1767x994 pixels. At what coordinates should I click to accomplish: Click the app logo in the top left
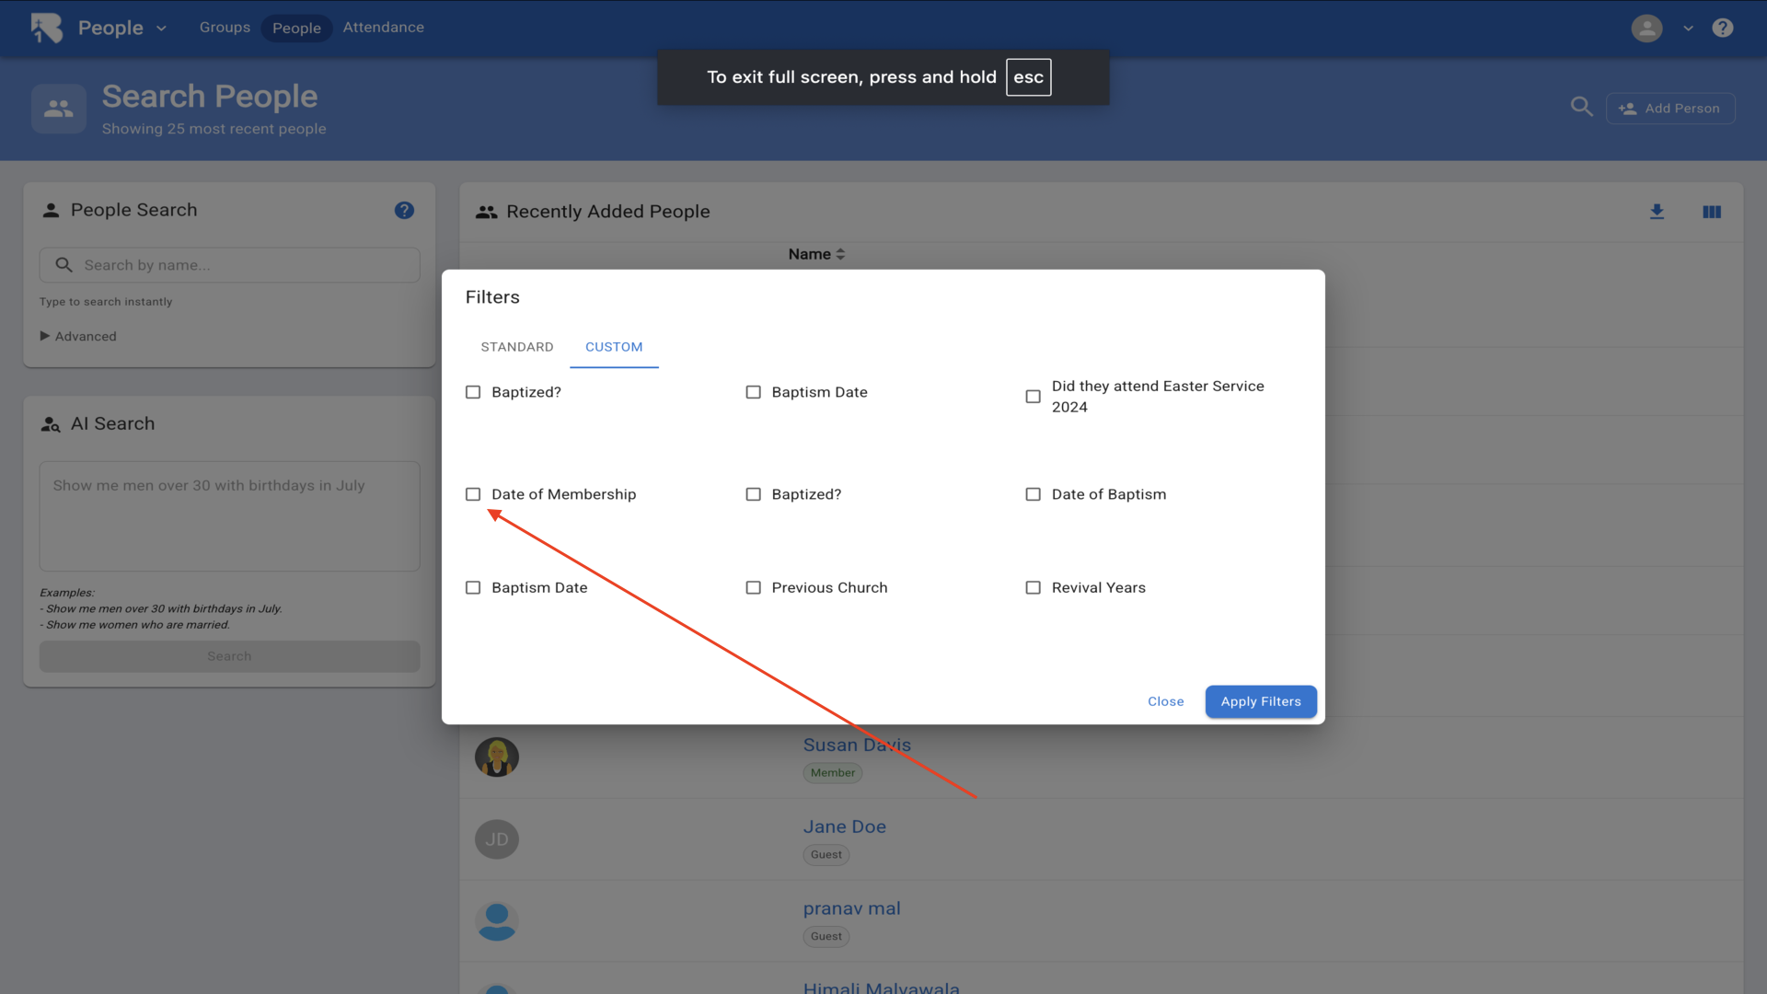[46, 28]
